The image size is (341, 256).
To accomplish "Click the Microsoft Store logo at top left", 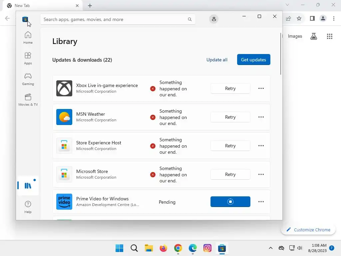I will pos(25,19).
